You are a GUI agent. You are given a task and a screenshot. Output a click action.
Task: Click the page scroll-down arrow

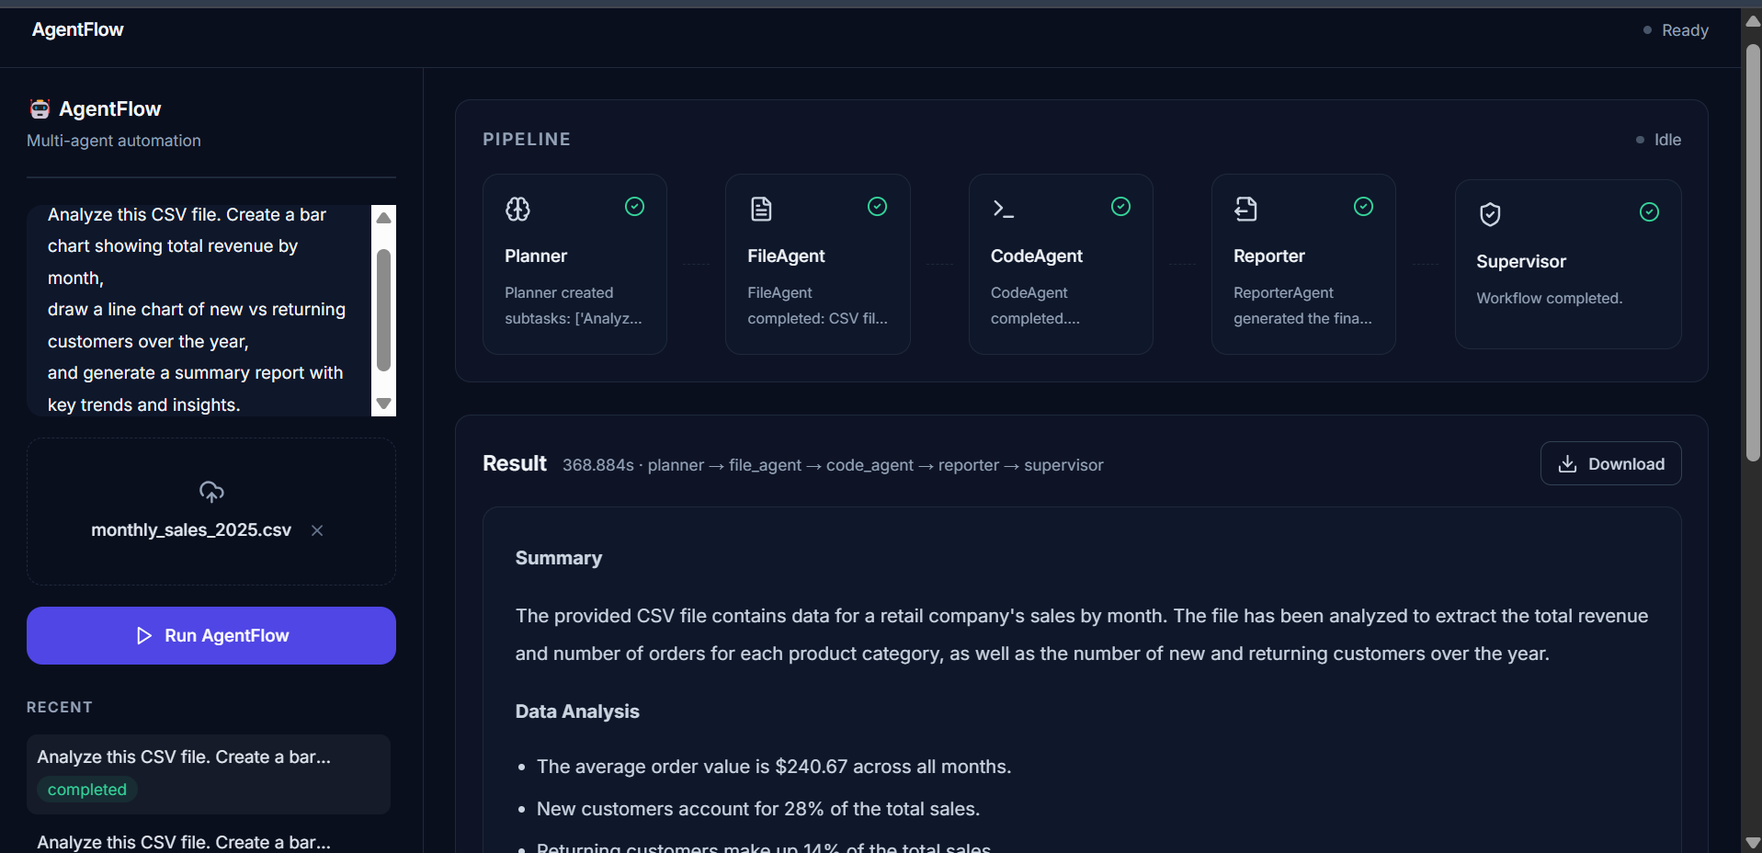point(1753,842)
